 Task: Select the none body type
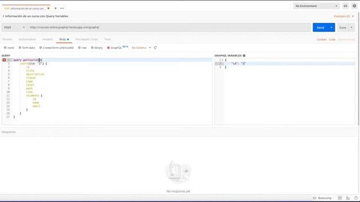(9, 48)
